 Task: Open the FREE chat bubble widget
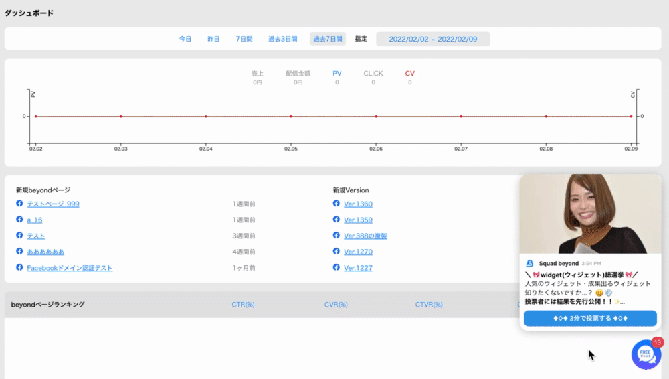(x=646, y=354)
